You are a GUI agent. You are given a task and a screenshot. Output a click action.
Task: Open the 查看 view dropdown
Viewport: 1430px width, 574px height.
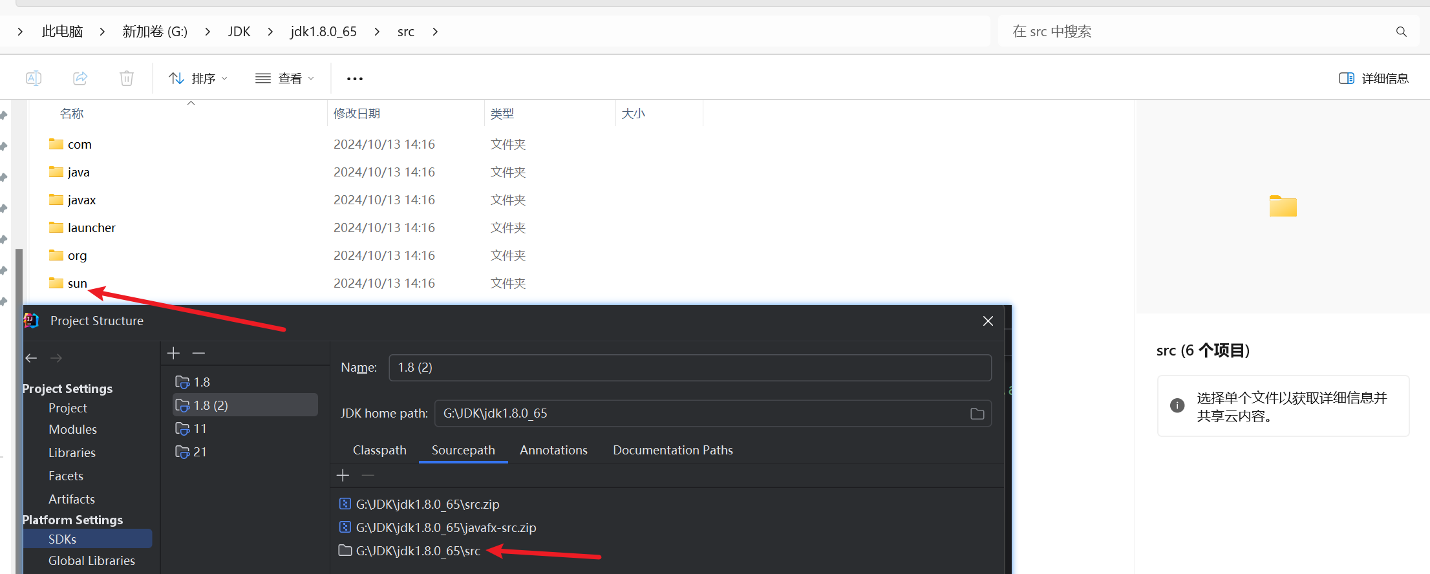284,78
